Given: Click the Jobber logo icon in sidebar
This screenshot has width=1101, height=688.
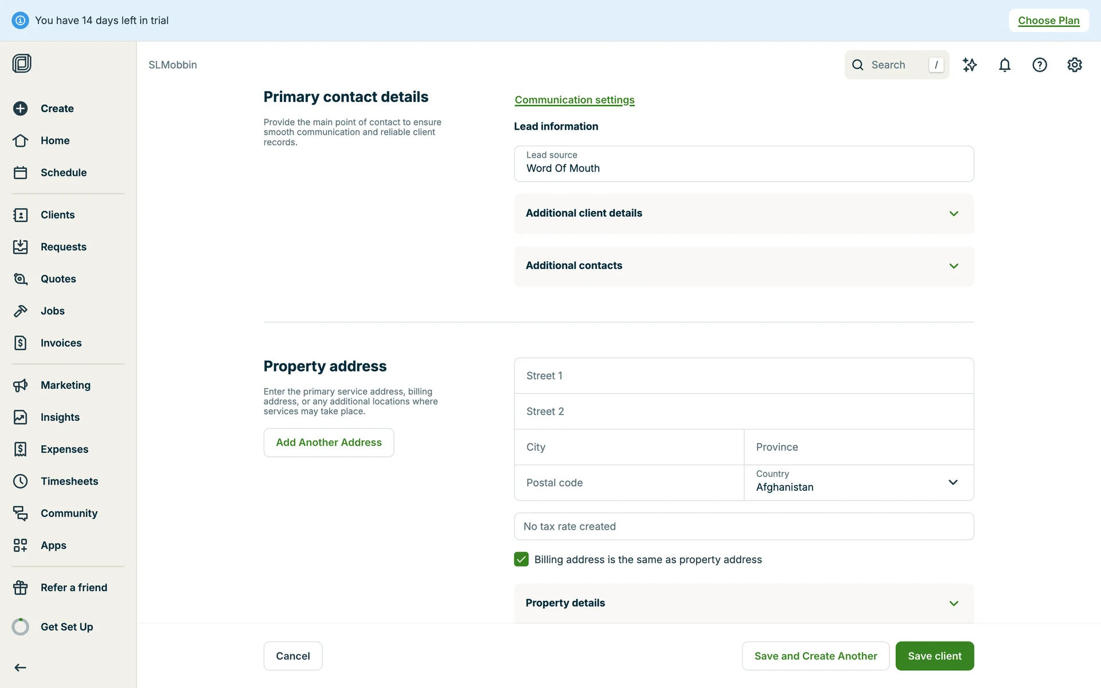Looking at the screenshot, I should 22,63.
